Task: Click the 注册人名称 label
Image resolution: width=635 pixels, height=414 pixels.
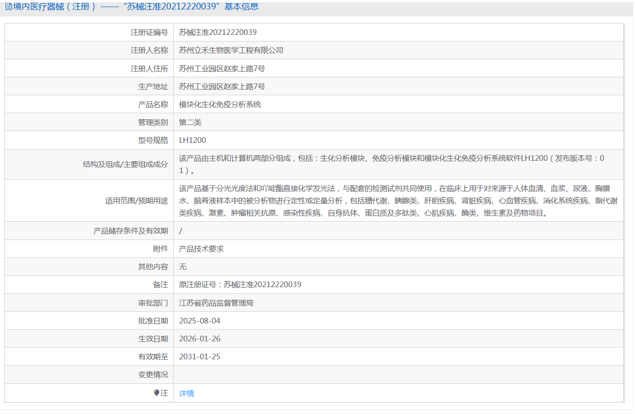Action: (x=149, y=50)
